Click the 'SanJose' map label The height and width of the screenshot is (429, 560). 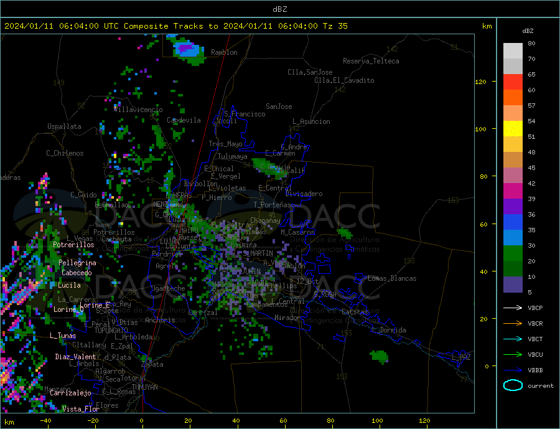click(279, 106)
